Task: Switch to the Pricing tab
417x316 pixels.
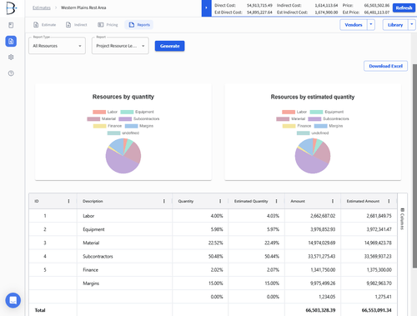Action: (x=108, y=25)
